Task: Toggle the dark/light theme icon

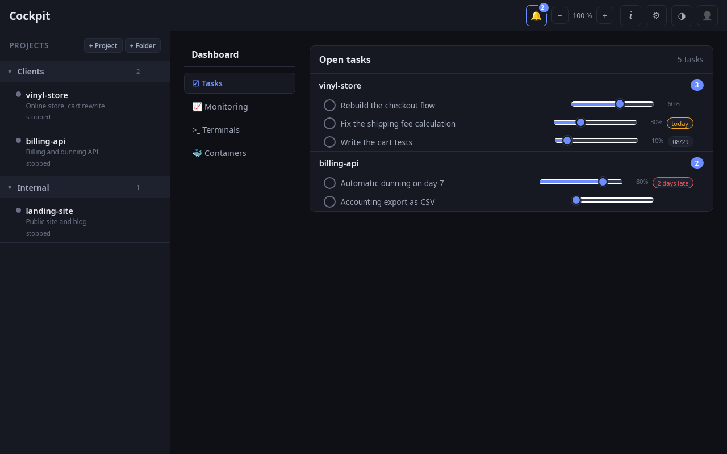Action: point(682,15)
